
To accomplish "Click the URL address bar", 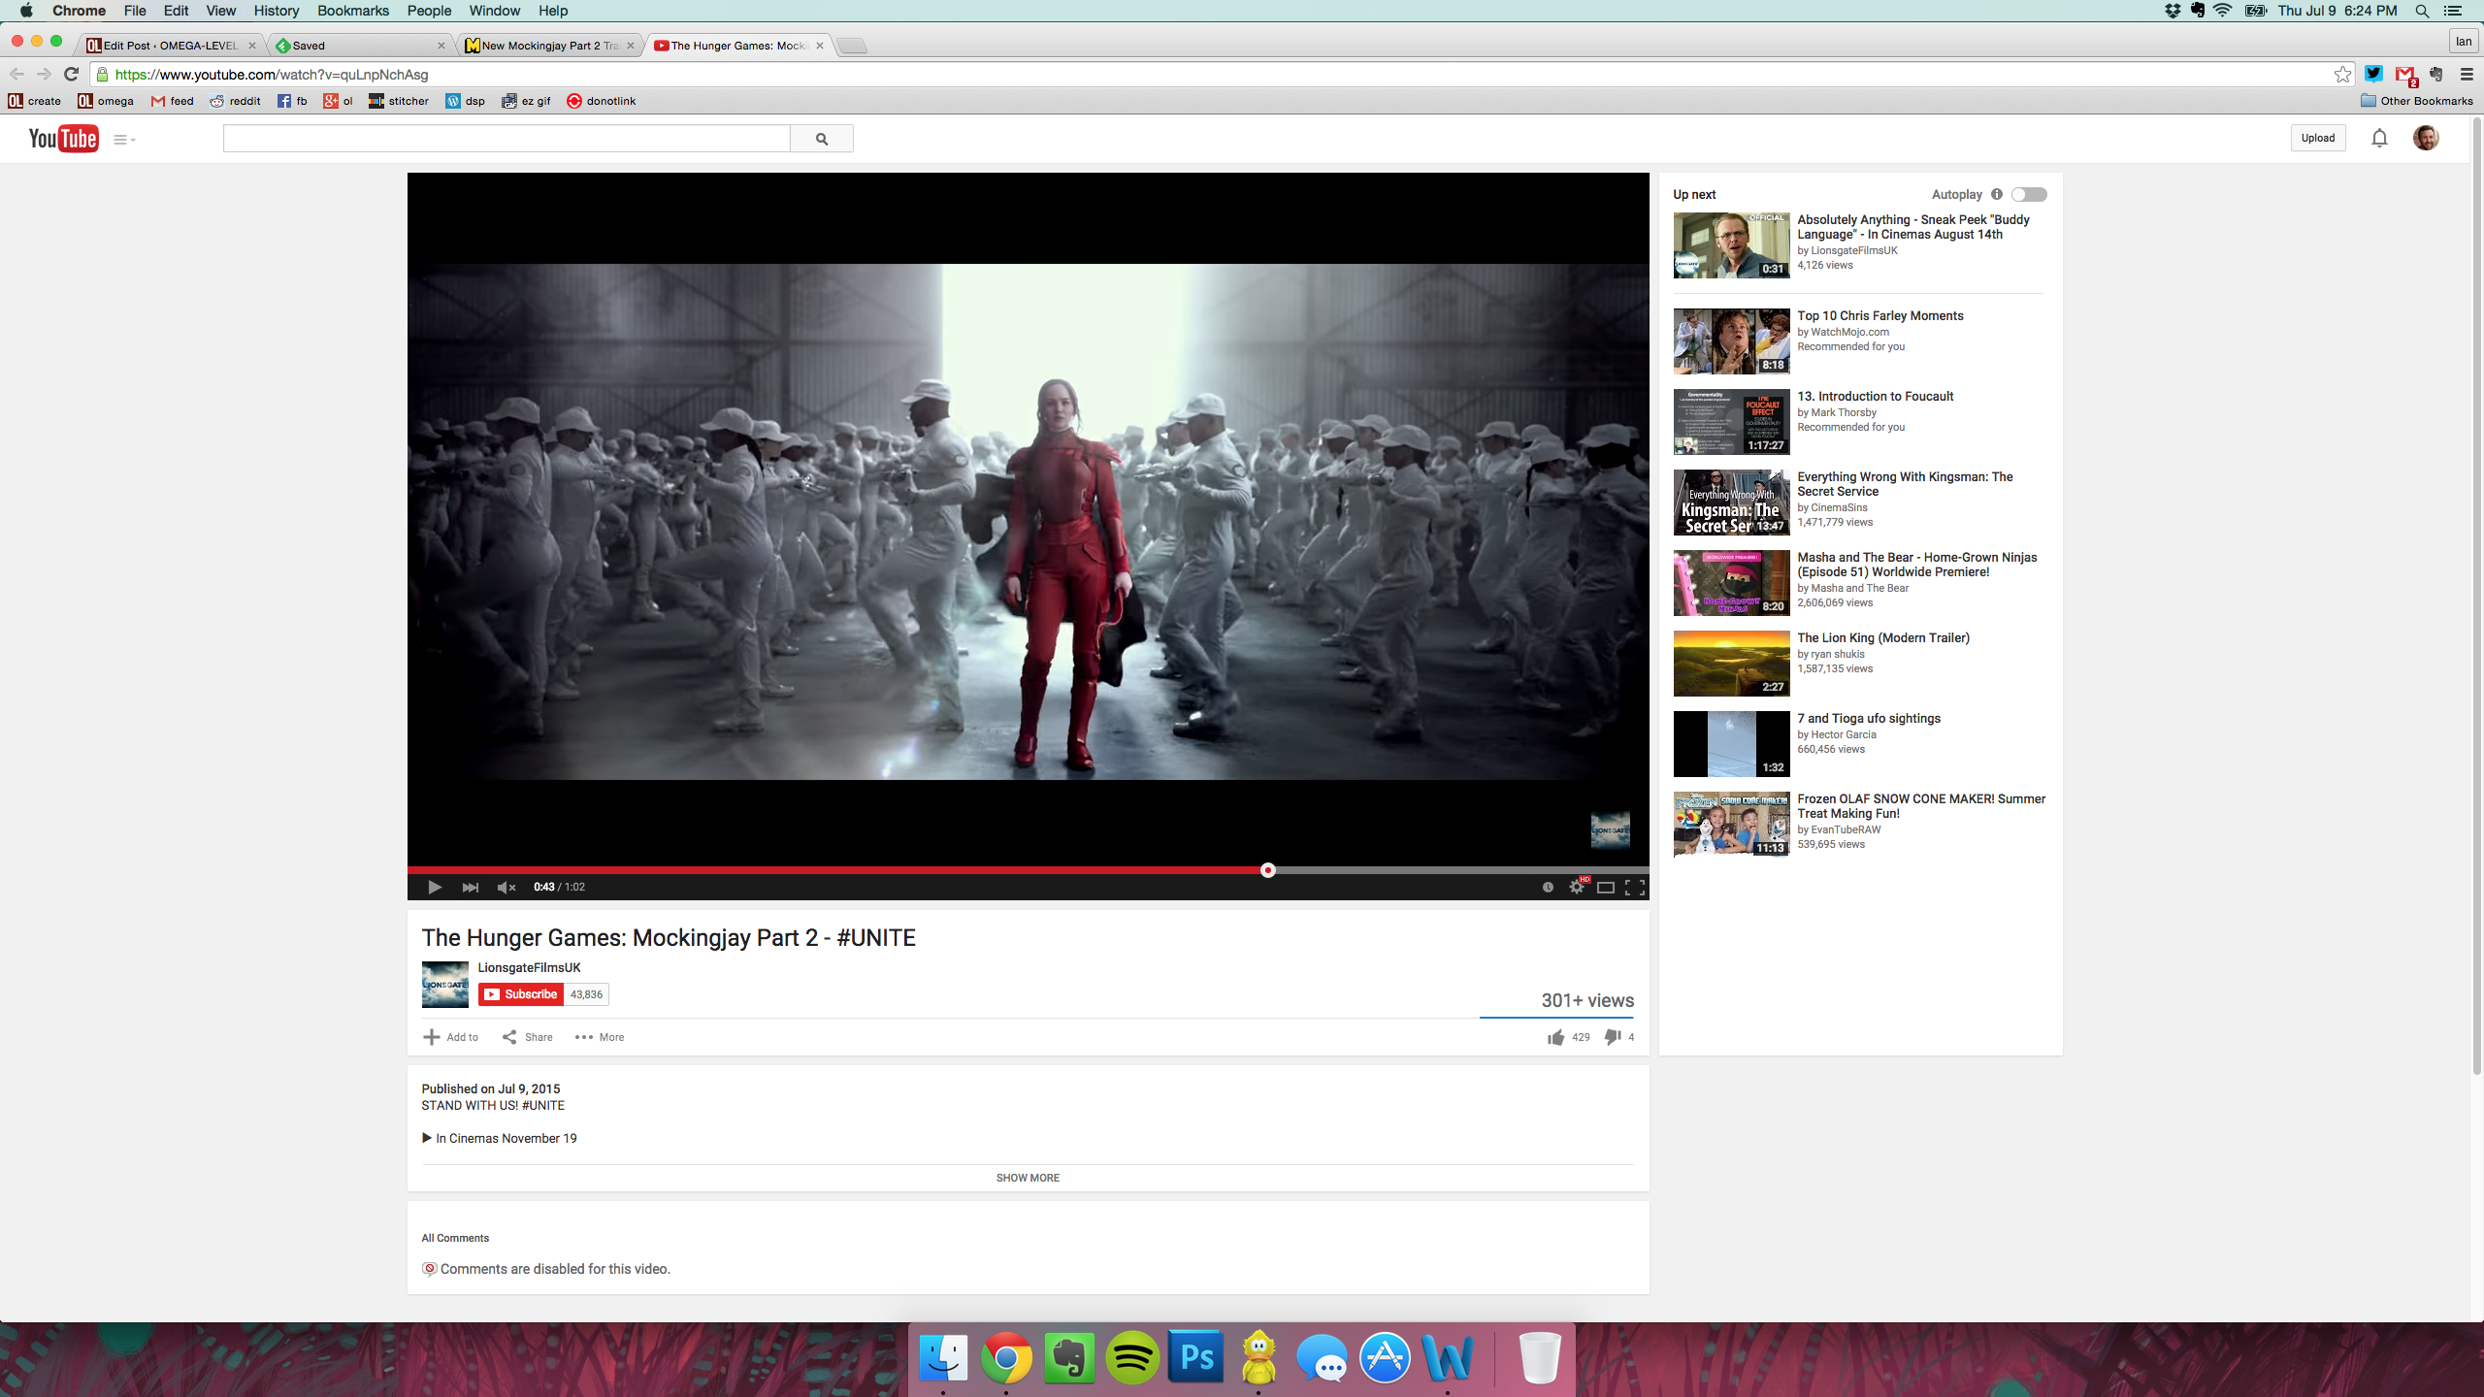I will (x=1223, y=74).
